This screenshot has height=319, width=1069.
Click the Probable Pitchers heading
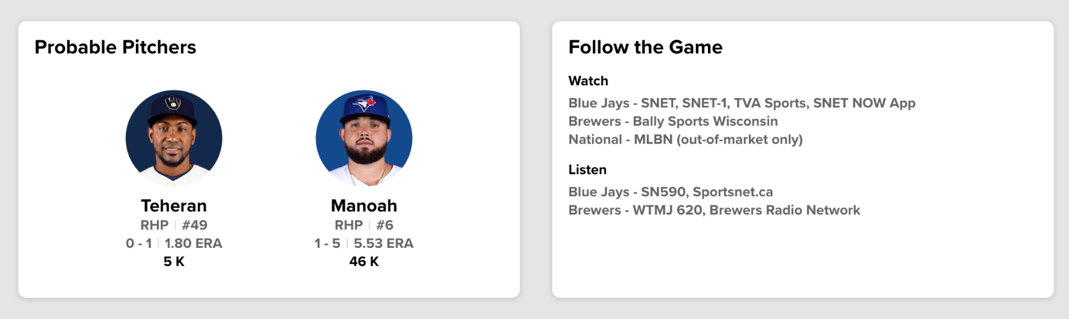[x=115, y=47]
